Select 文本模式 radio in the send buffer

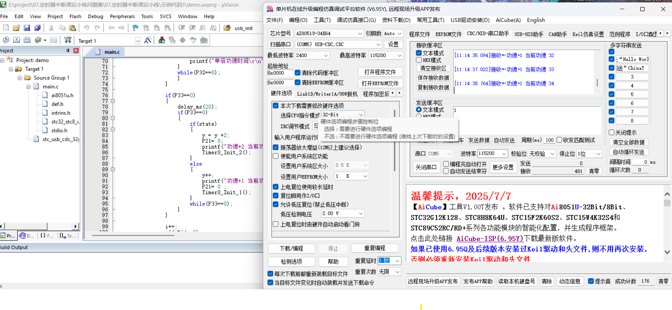[419, 110]
